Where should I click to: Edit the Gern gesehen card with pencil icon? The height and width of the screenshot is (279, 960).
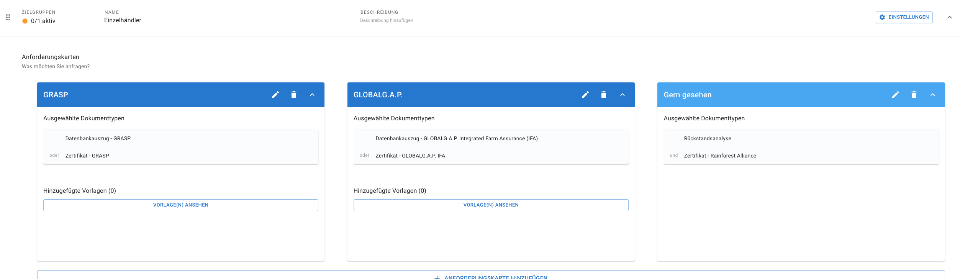[896, 95]
